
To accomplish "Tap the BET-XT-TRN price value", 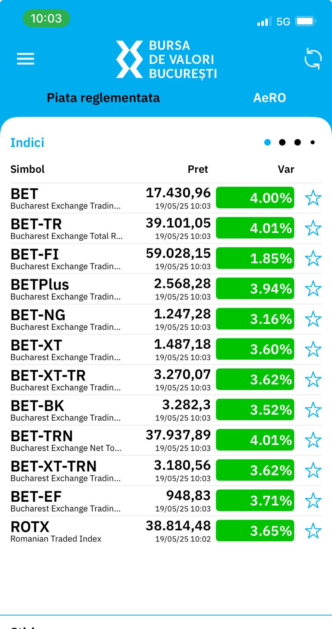I will 182,465.
